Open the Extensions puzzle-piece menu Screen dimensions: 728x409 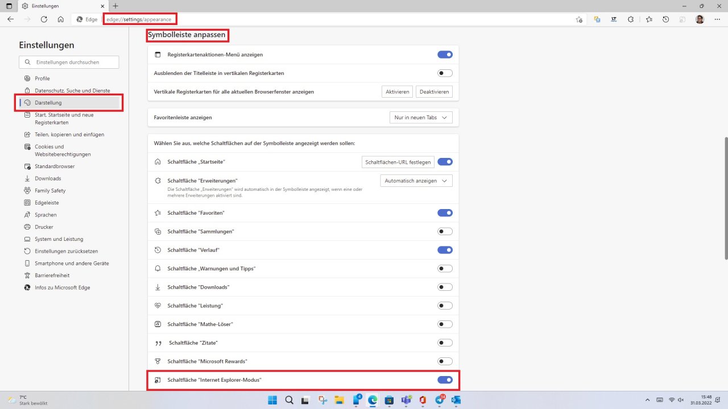(631, 19)
